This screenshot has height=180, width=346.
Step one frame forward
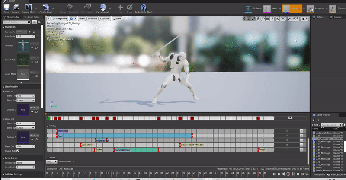(298, 174)
